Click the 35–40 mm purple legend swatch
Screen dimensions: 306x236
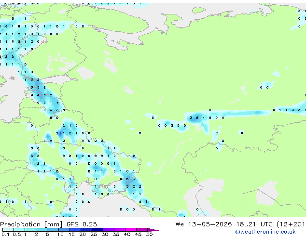click(x=120, y=230)
